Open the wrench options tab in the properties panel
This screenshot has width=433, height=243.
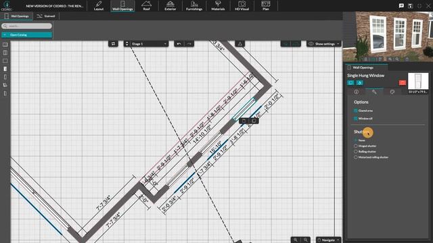point(374,92)
